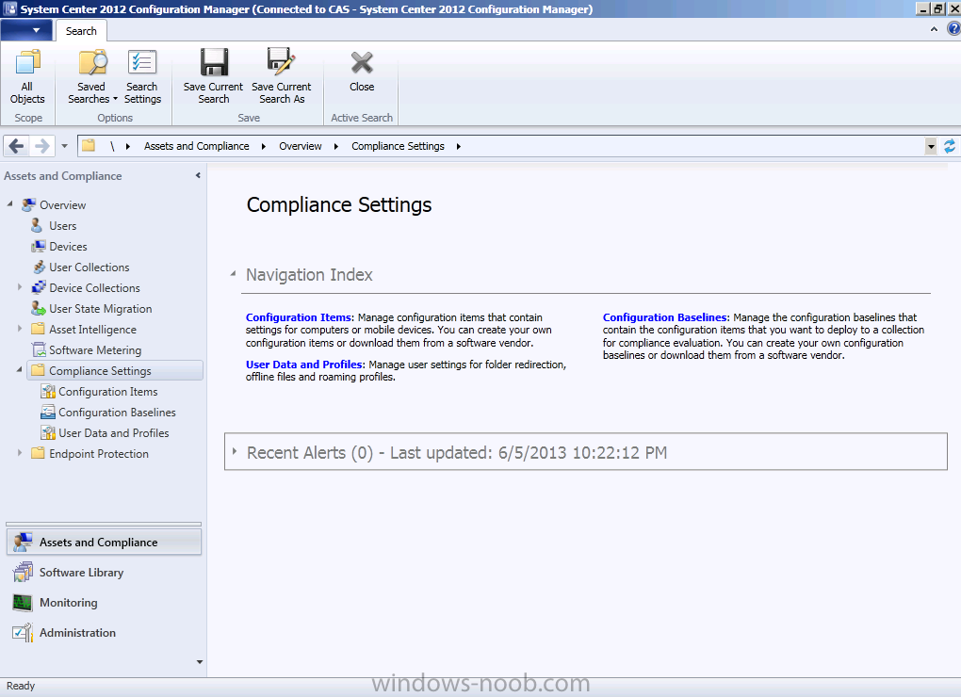
Task: Select the User Data and Profiles tree icon
Action: pyautogui.click(x=48, y=432)
